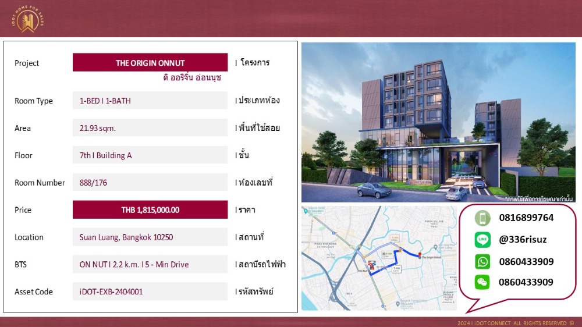Click the Thai label สถานีรถไฟฟ้า
Image resolution: width=582 pixels, height=327 pixels.
(x=262, y=264)
